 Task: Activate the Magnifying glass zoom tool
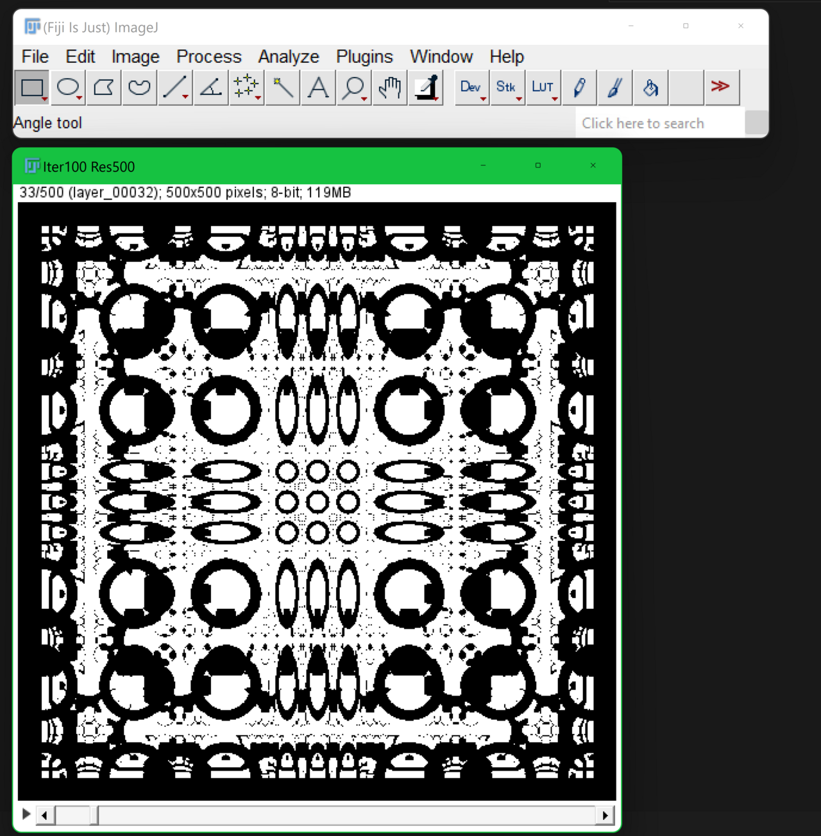pyautogui.click(x=353, y=87)
